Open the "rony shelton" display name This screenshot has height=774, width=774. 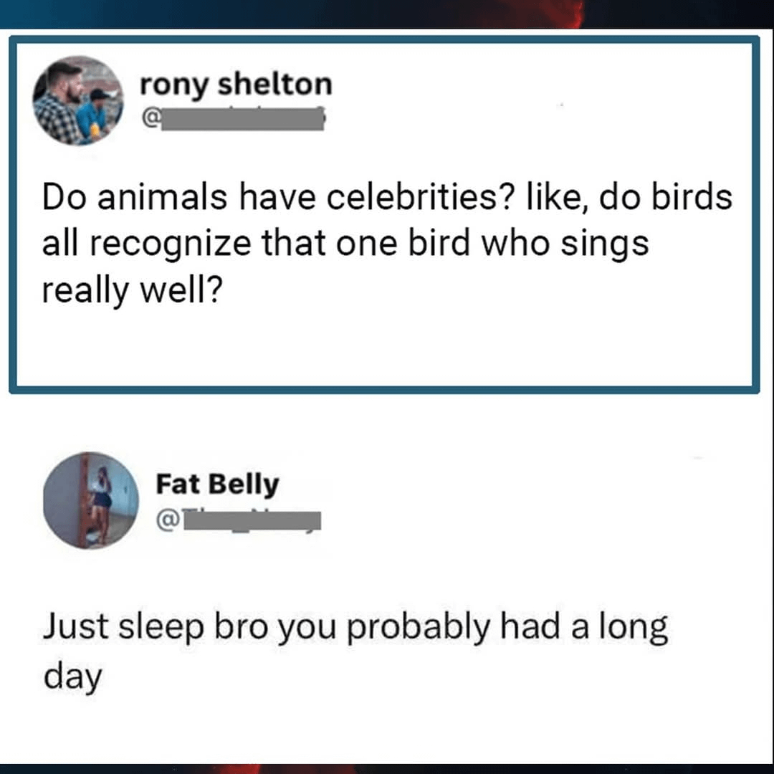236,85
